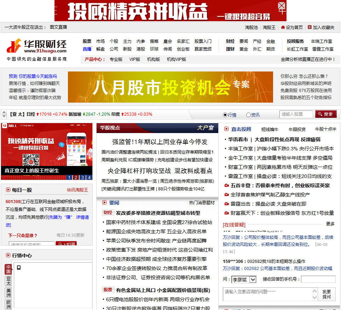Click the play icon beside 要闻
The width and height of the screenshot is (341, 310).
[104, 202]
